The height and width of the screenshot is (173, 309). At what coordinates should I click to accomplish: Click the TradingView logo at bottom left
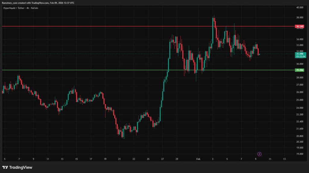(17, 167)
